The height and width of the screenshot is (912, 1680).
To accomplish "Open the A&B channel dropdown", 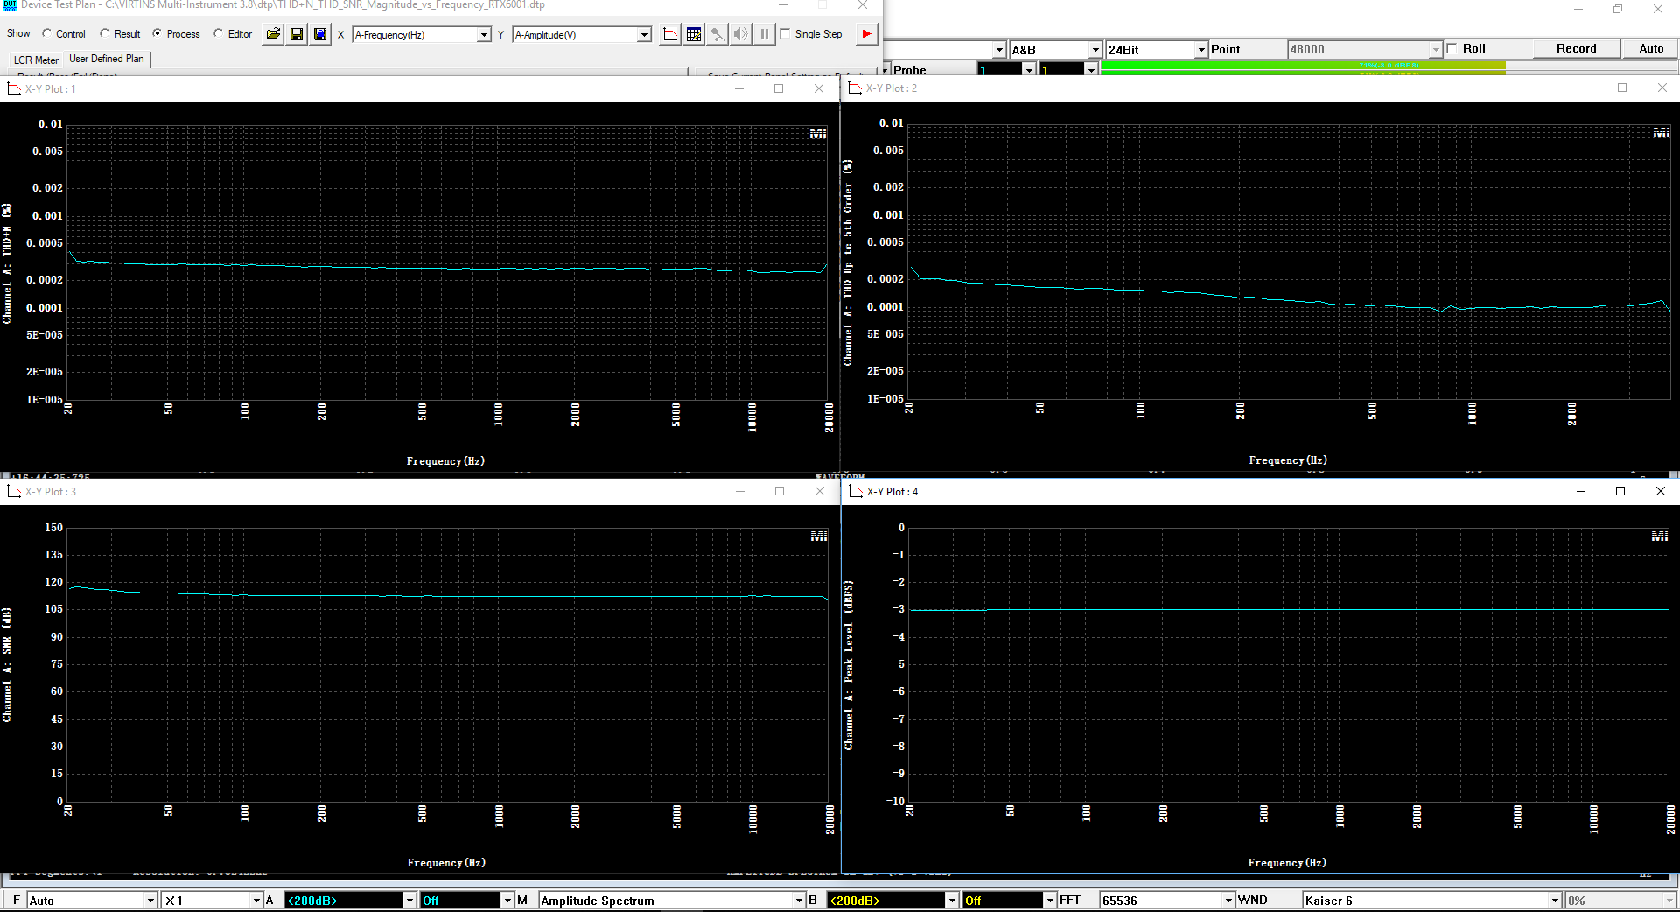I will tap(1095, 50).
